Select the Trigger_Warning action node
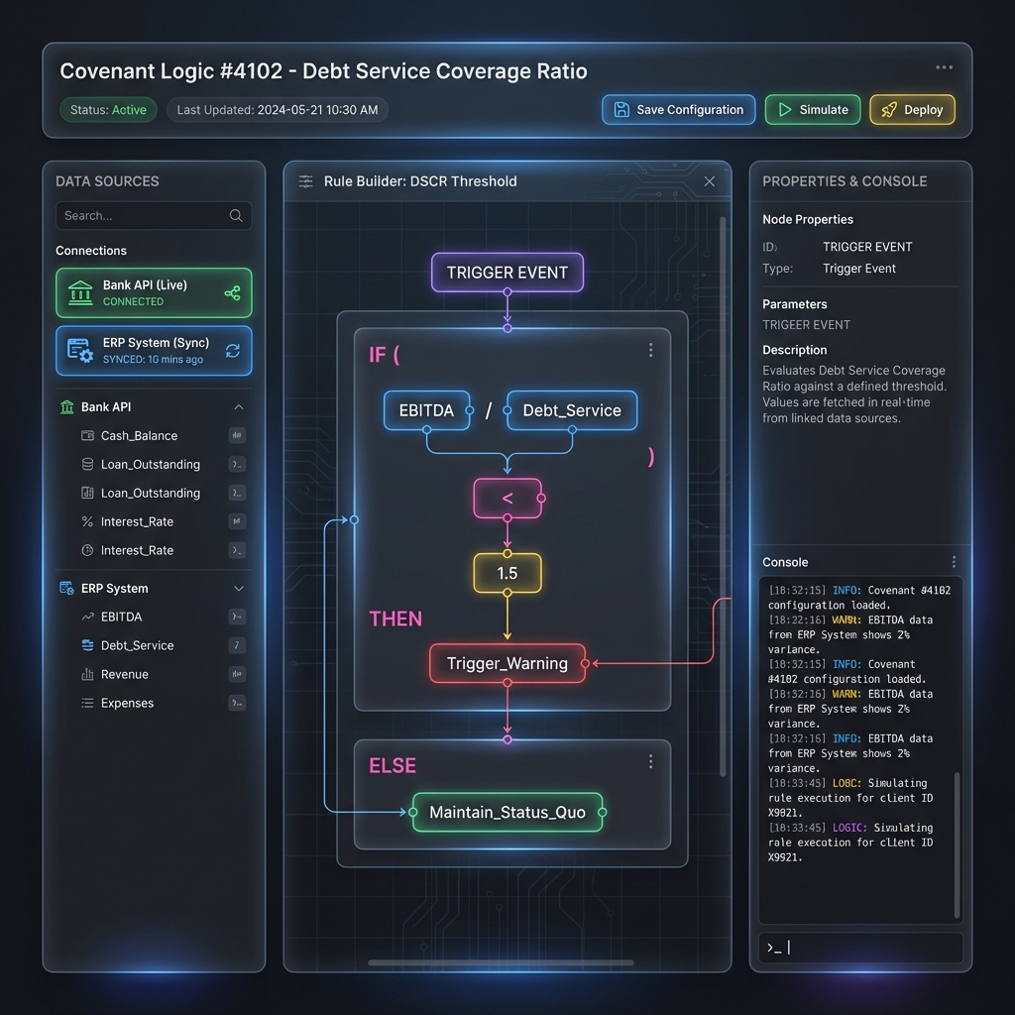 coord(507,663)
